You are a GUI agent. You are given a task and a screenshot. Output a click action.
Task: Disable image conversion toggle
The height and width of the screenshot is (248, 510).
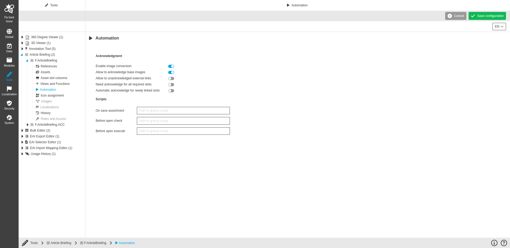(171, 66)
